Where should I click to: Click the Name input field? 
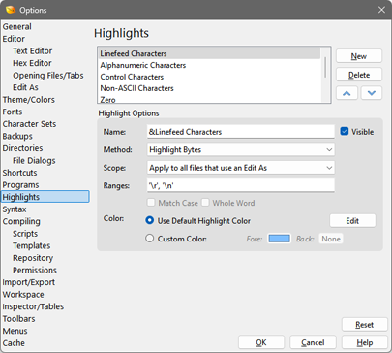click(x=241, y=132)
